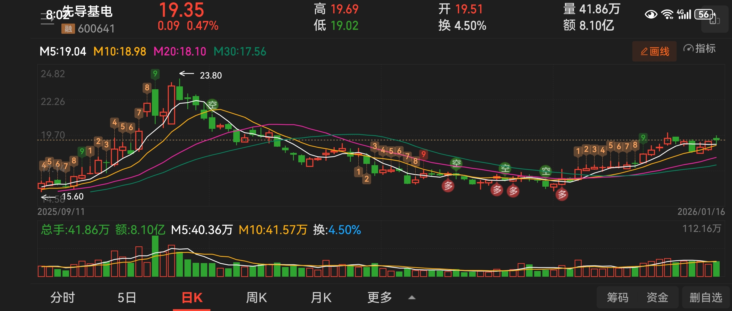Expand the 更多 period options arrow
This screenshot has width=732, height=311.
[412, 298]
